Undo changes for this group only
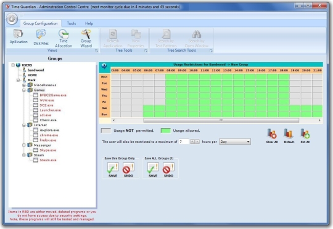Viewport: 333px width, 229px height. point(128,170)
